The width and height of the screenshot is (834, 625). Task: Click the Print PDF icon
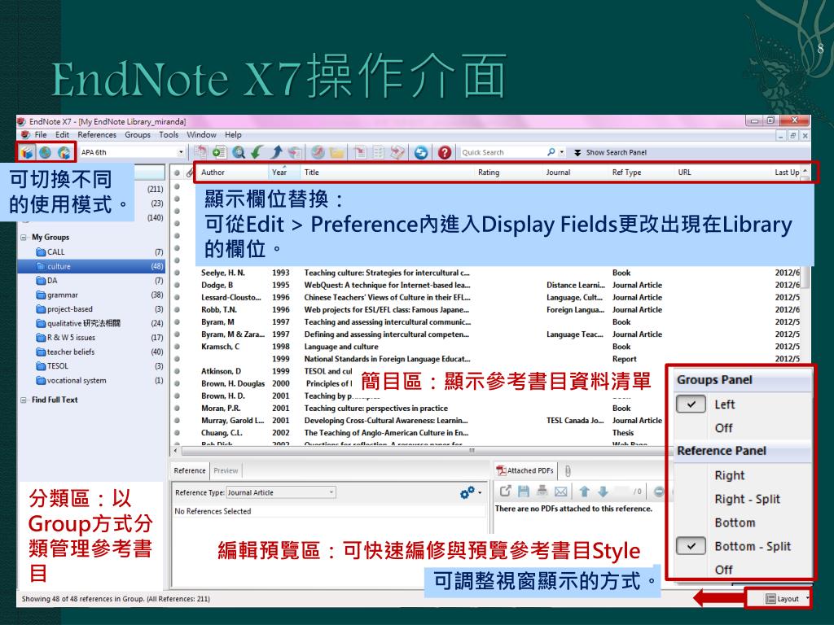point(542,492)
